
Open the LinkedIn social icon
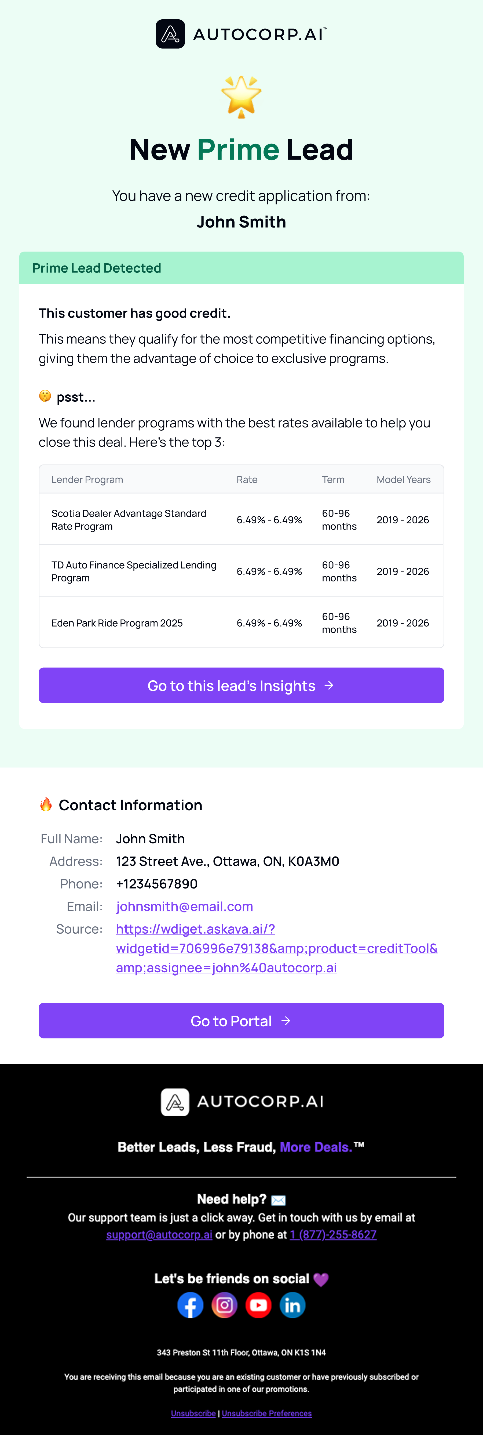(x=292, y=1305)
